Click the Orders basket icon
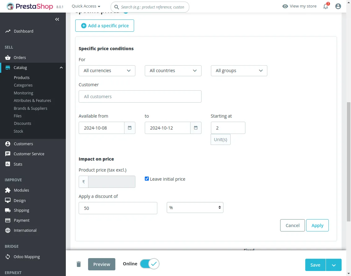 tap(8, 58)
